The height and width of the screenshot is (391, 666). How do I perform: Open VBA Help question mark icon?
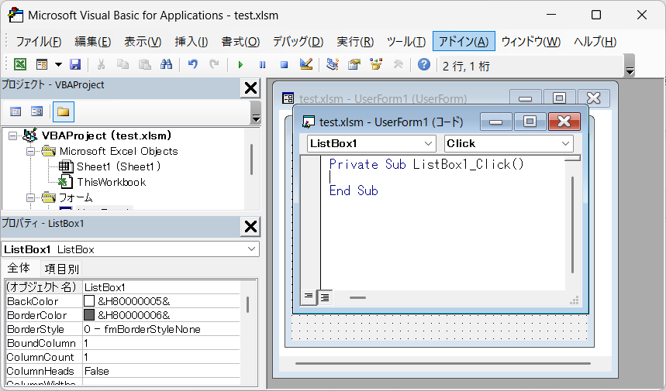coord(424,64)
